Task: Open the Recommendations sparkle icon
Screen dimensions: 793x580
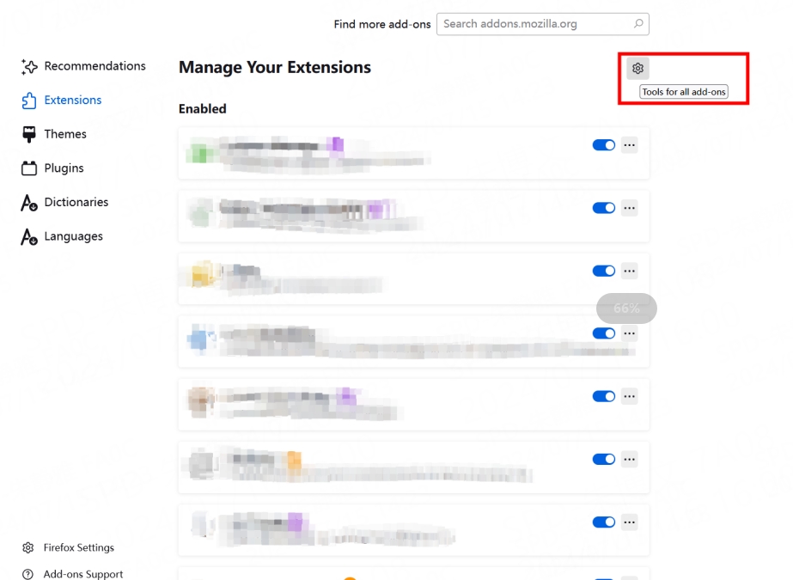Action: [x=29, y=66]
